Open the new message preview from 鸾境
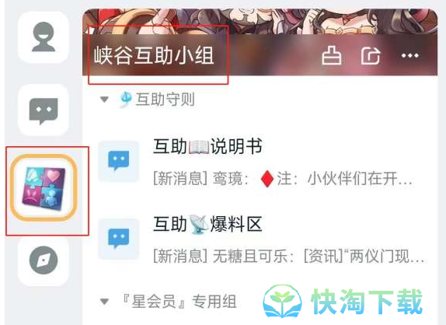The width and height of the screenshot is (446, 325). tap(283, 179)
